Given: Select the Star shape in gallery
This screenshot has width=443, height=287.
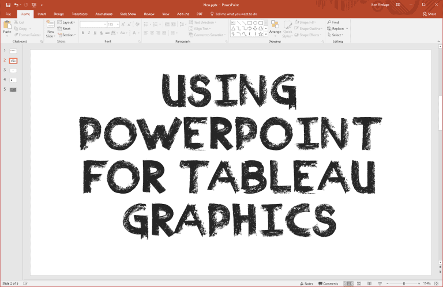Looking at the screenshot, I should (261, 34).
